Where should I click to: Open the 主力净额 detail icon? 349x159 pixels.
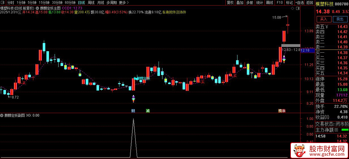(336, 130)
